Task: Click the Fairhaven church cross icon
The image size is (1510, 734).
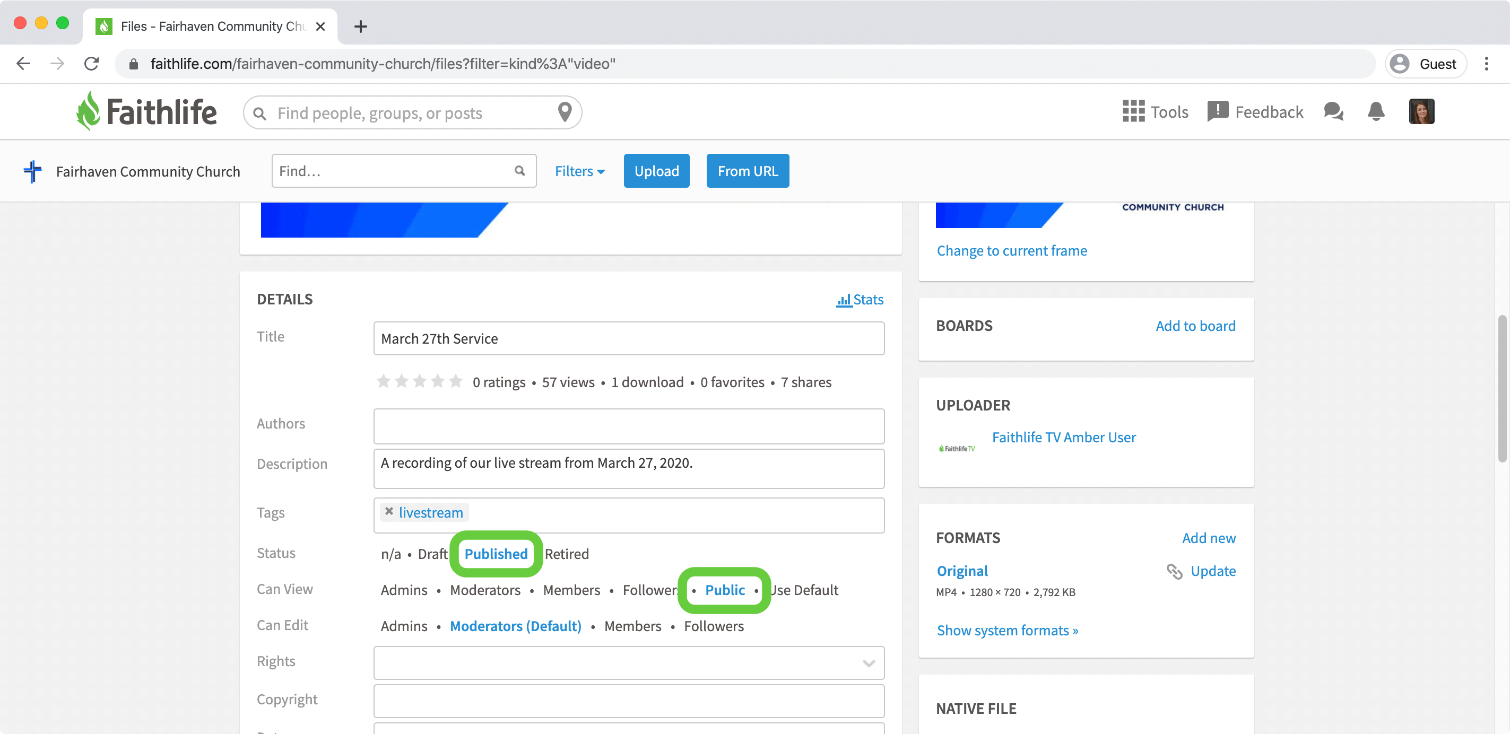Action: [x=33, y=171]
